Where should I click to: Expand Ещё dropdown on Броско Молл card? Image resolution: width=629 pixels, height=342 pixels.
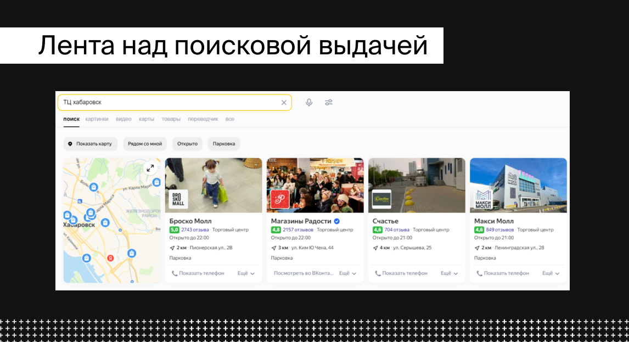click(x=246, y=273)
